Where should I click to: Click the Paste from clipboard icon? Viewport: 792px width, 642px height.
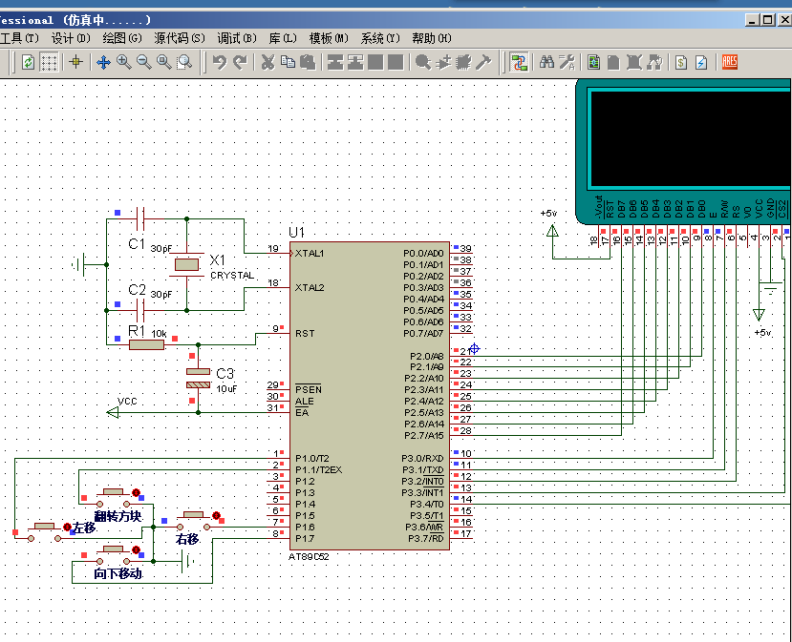tap(308, 62)
